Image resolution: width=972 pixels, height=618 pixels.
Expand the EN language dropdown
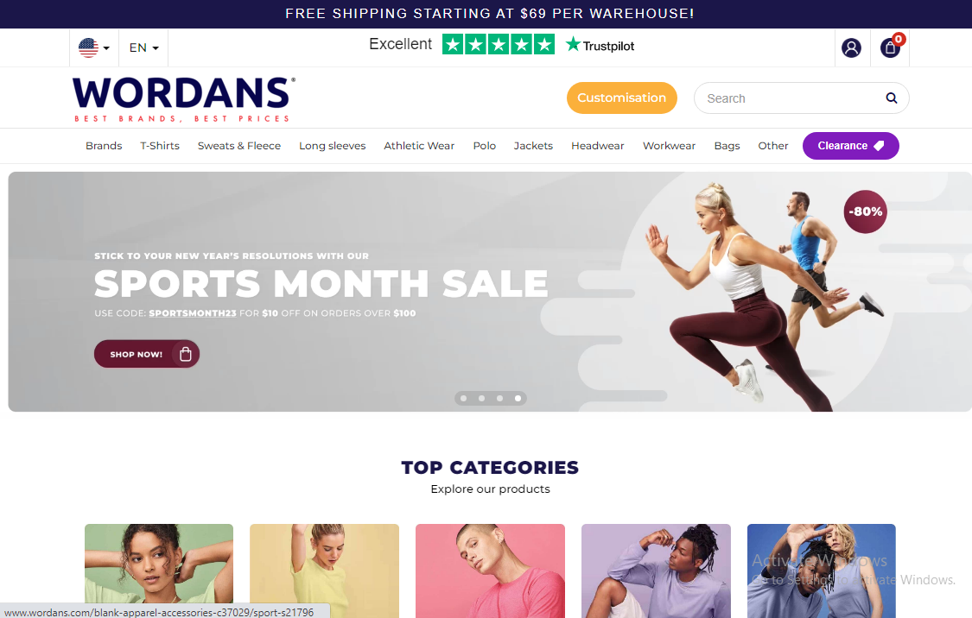(143, 47)
